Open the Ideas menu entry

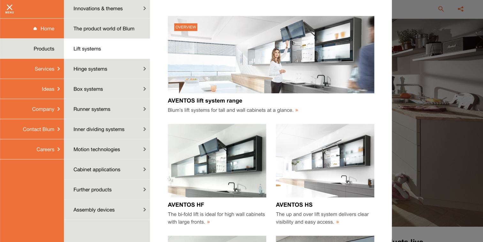[32, 89]
